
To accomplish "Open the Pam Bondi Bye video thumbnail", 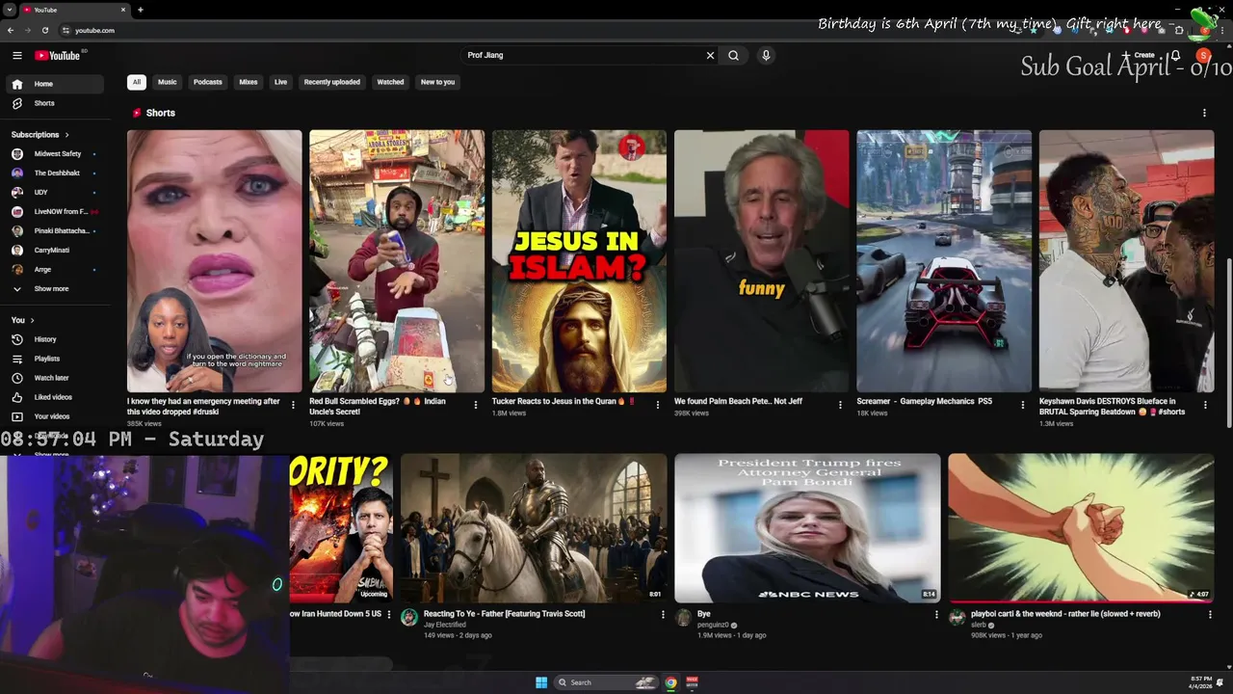I will (x=807, y=528).
